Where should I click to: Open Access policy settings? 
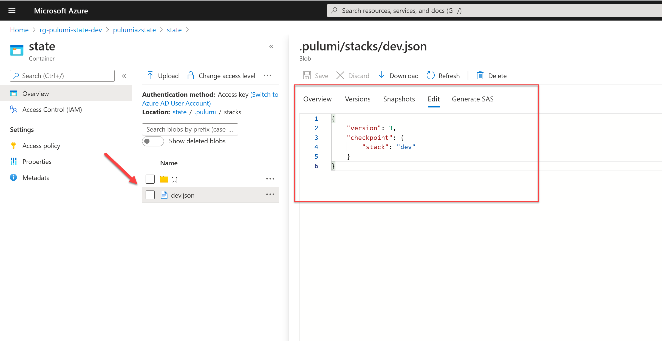point(41,146)
